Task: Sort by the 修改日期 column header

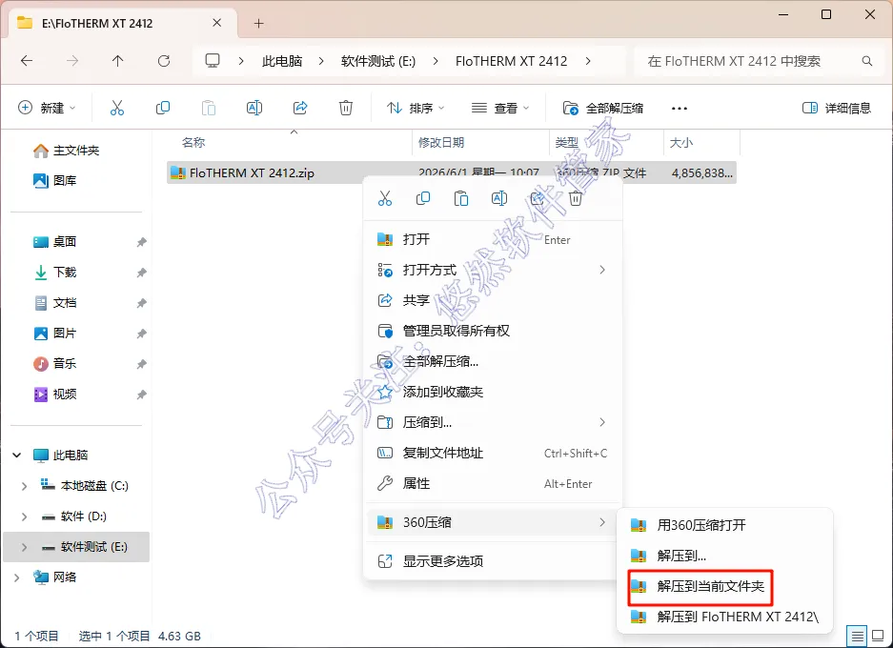Action: pos(480,142)
